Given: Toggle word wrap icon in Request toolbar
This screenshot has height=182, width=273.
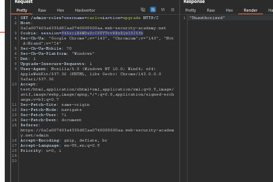Looking at the screenshot, I should pyautogui.click(x=153, y=9).
